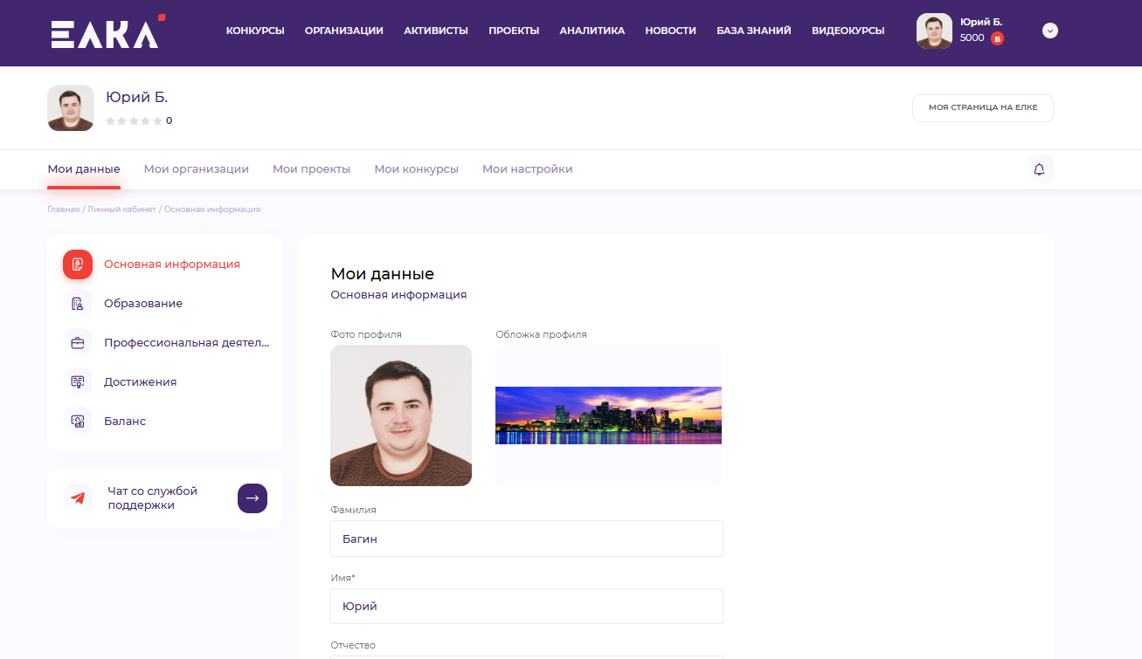
Task: Open notifications bell icon
Action: 1039,169
